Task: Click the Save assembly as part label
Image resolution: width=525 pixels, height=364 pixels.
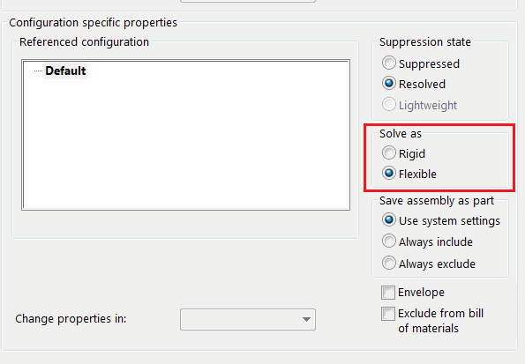Action: (x=437, y=201)
